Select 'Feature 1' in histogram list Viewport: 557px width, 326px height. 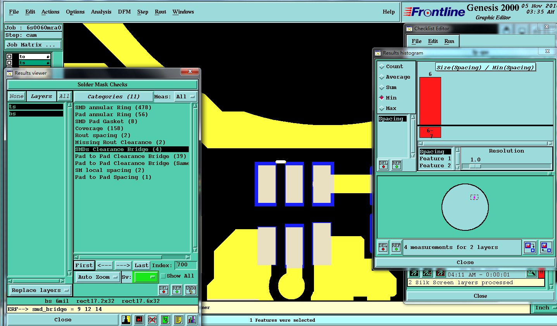435,159
